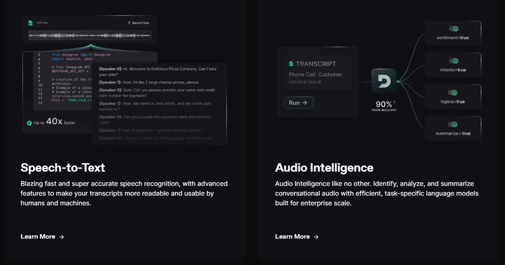The image size is (505, 265).
Task: Click the arrow icon after Speech-to-Text Learn More
Action: click(62, 237)
